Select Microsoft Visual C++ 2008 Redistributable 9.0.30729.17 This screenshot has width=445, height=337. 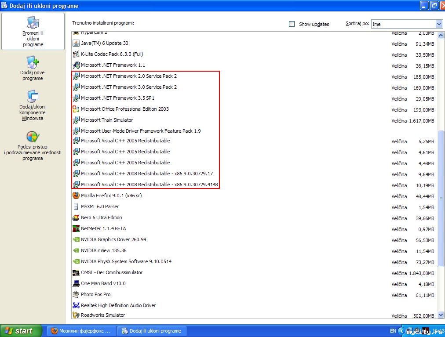point(147,174)
